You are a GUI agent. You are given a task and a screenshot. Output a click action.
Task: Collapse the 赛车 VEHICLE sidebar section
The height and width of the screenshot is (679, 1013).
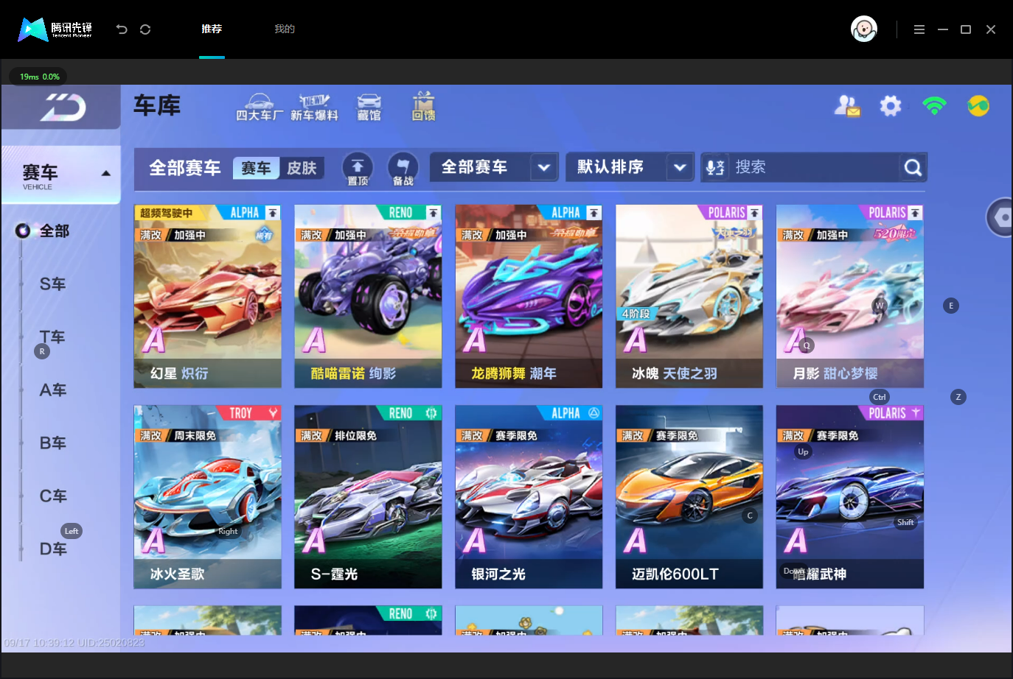(61, 175)
